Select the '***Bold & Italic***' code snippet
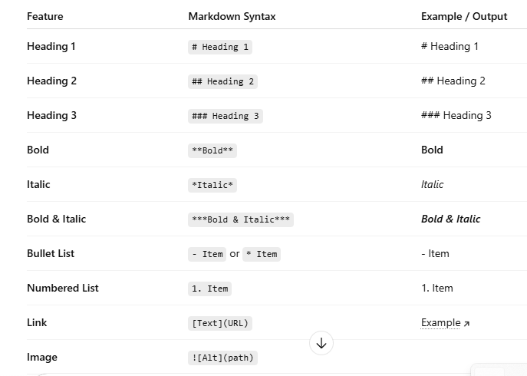This screenshot has height=376, width=527. [241, 219]
